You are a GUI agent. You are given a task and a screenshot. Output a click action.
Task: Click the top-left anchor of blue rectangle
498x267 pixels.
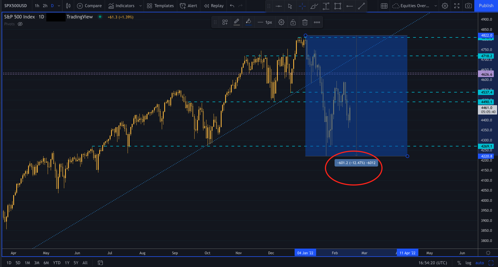pyautogui.click(x=305, y=36)
